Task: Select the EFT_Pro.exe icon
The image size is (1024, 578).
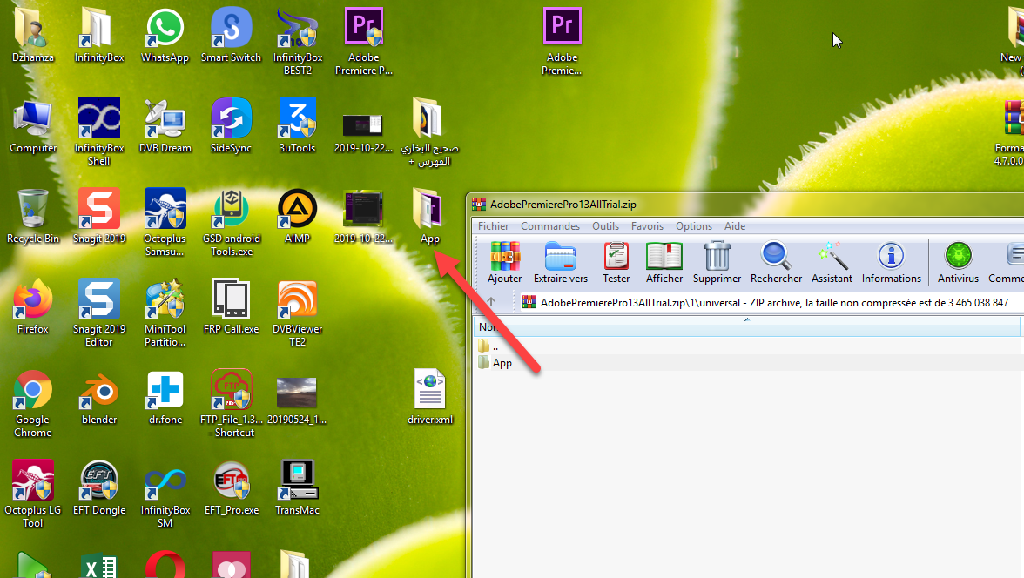Action: (x=232, y=487)
